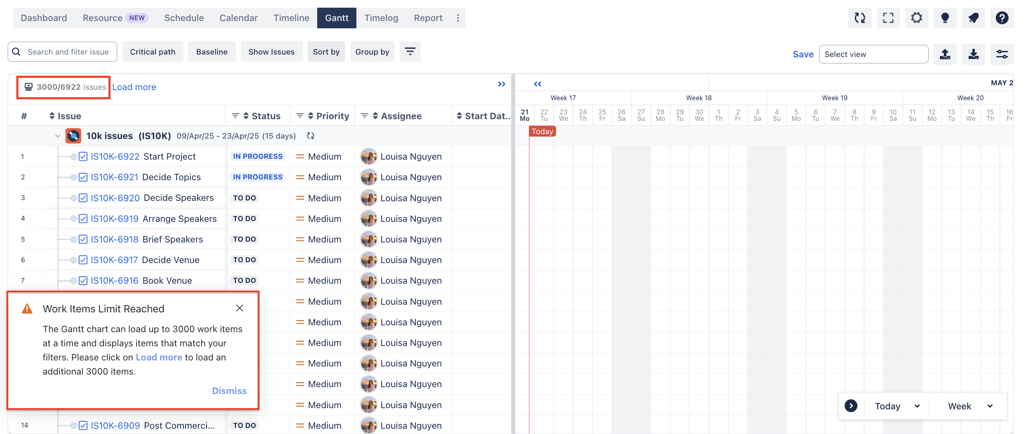Dismiss the Work Items Limit Reached alert

click(x=229, y=391)
